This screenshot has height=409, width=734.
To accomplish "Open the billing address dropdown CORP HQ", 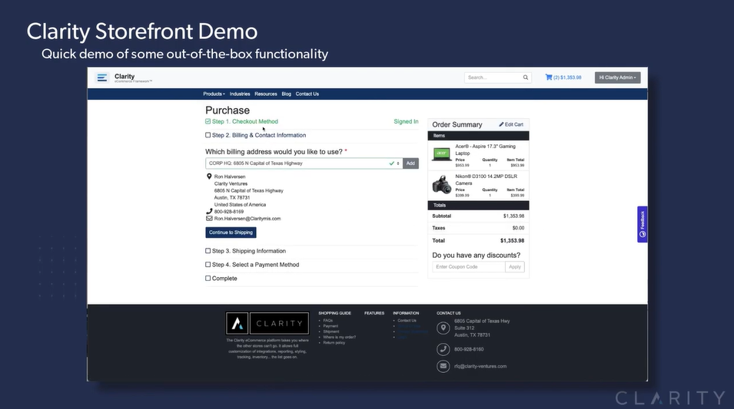I will tap(304, 163).
